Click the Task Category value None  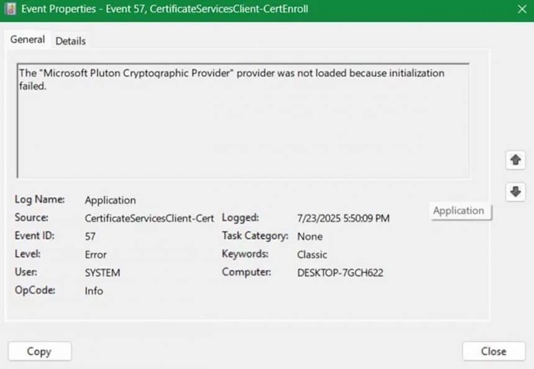[310, 236]
